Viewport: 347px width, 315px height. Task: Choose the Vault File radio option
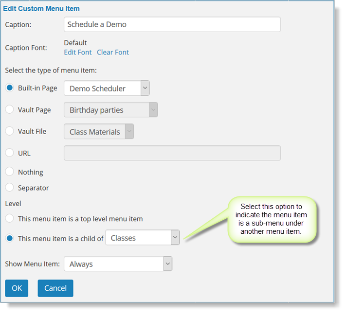point(10,131)
